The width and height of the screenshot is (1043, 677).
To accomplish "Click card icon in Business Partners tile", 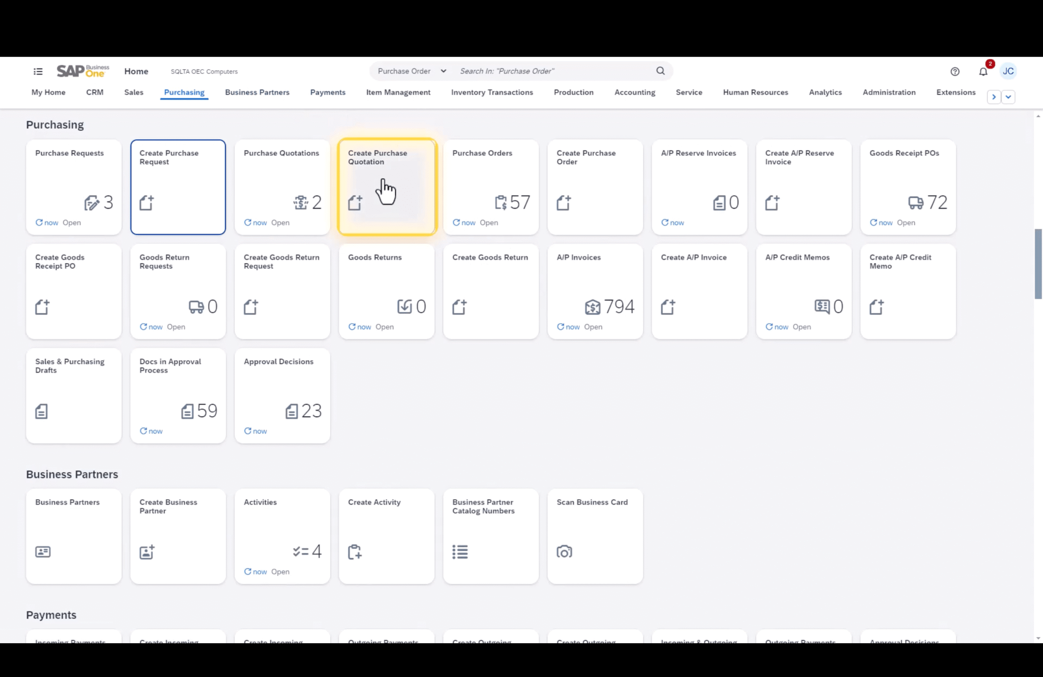I will [43, 552].
